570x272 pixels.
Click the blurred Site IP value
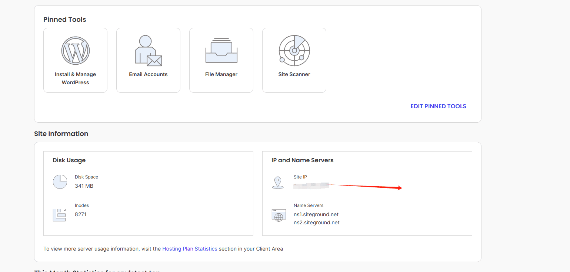[x=311, y=186]
